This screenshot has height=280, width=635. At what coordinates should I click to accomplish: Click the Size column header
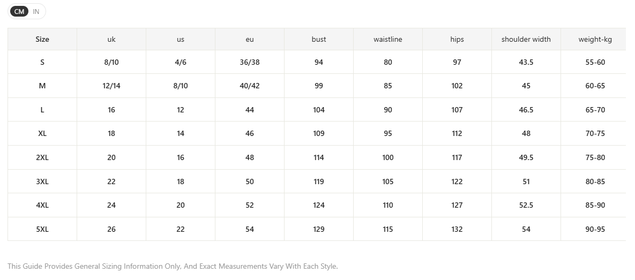(42, 39)
